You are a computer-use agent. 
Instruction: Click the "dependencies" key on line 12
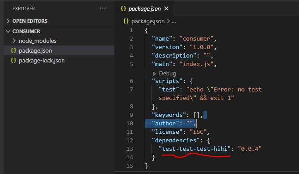coord(176,140)
